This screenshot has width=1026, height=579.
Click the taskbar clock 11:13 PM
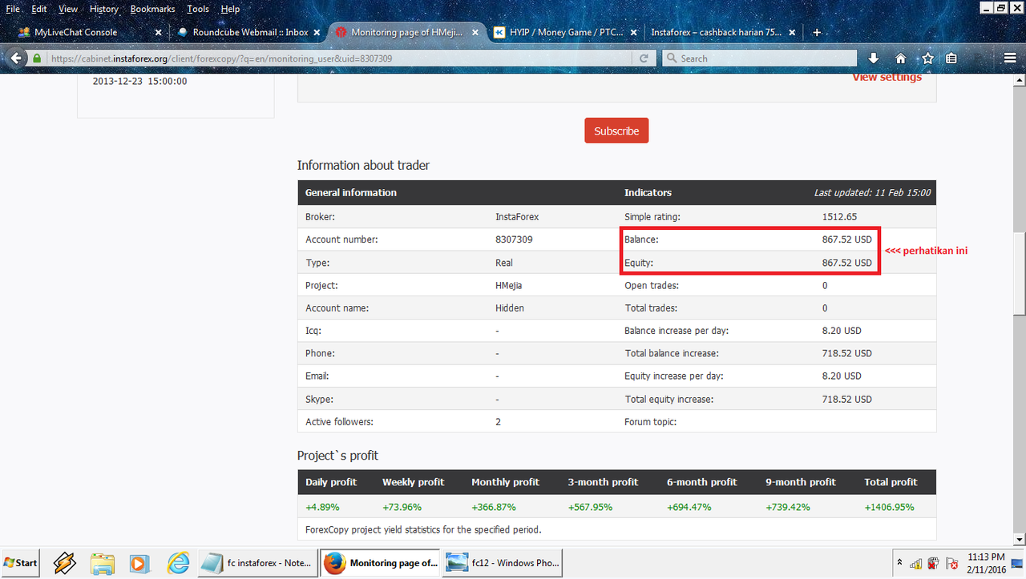click(986, 557)
